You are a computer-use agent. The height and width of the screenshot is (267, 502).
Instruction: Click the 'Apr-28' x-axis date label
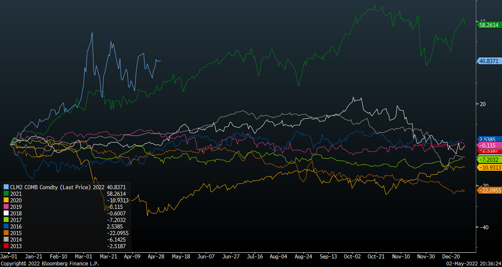point(156,256)
